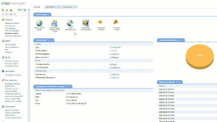
Task: Refresh Программное обеспечение сервера panel
Action: click(67, 86)
